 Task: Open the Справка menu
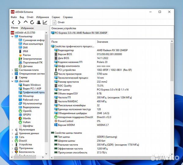(x=68, y=17)
